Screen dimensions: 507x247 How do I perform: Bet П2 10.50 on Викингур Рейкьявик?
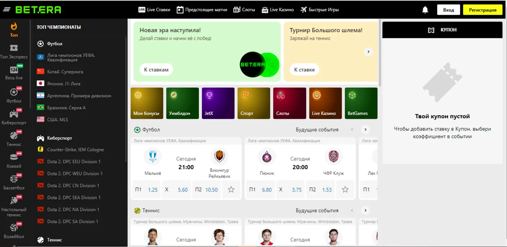click(207, 189)
